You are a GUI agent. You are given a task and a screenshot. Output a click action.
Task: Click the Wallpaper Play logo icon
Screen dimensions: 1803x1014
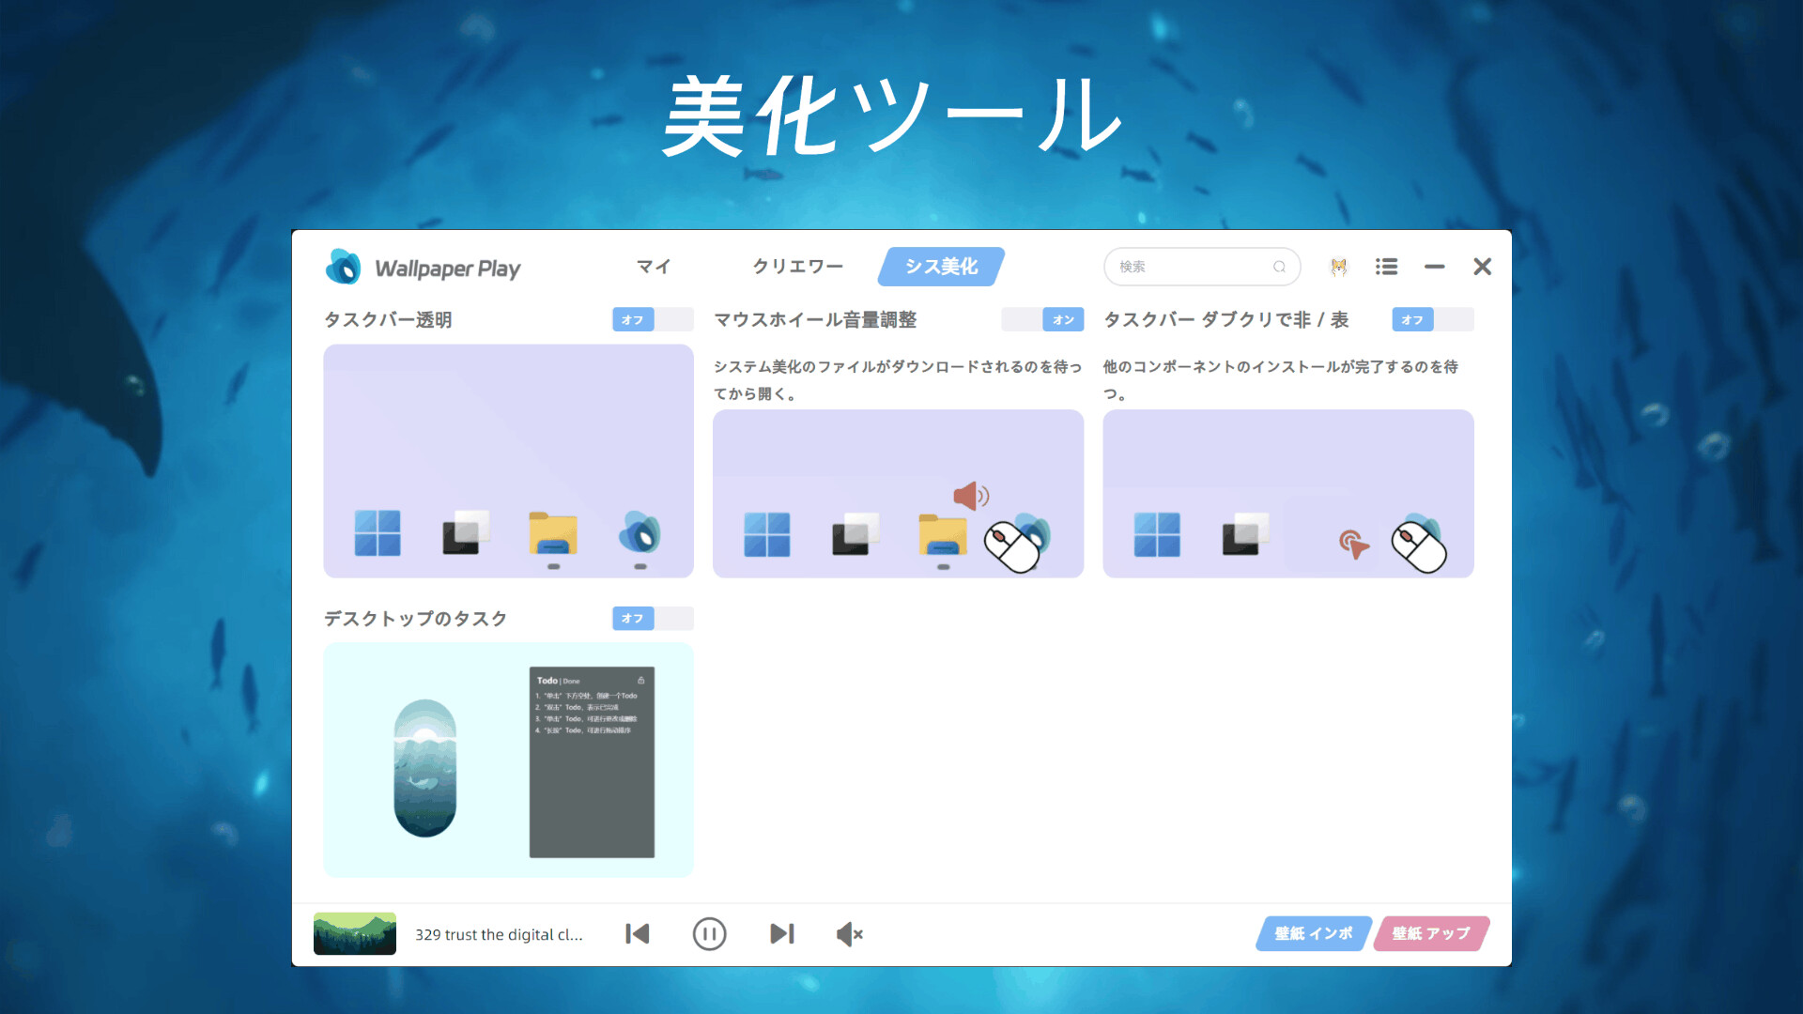[x=344, y=268]
